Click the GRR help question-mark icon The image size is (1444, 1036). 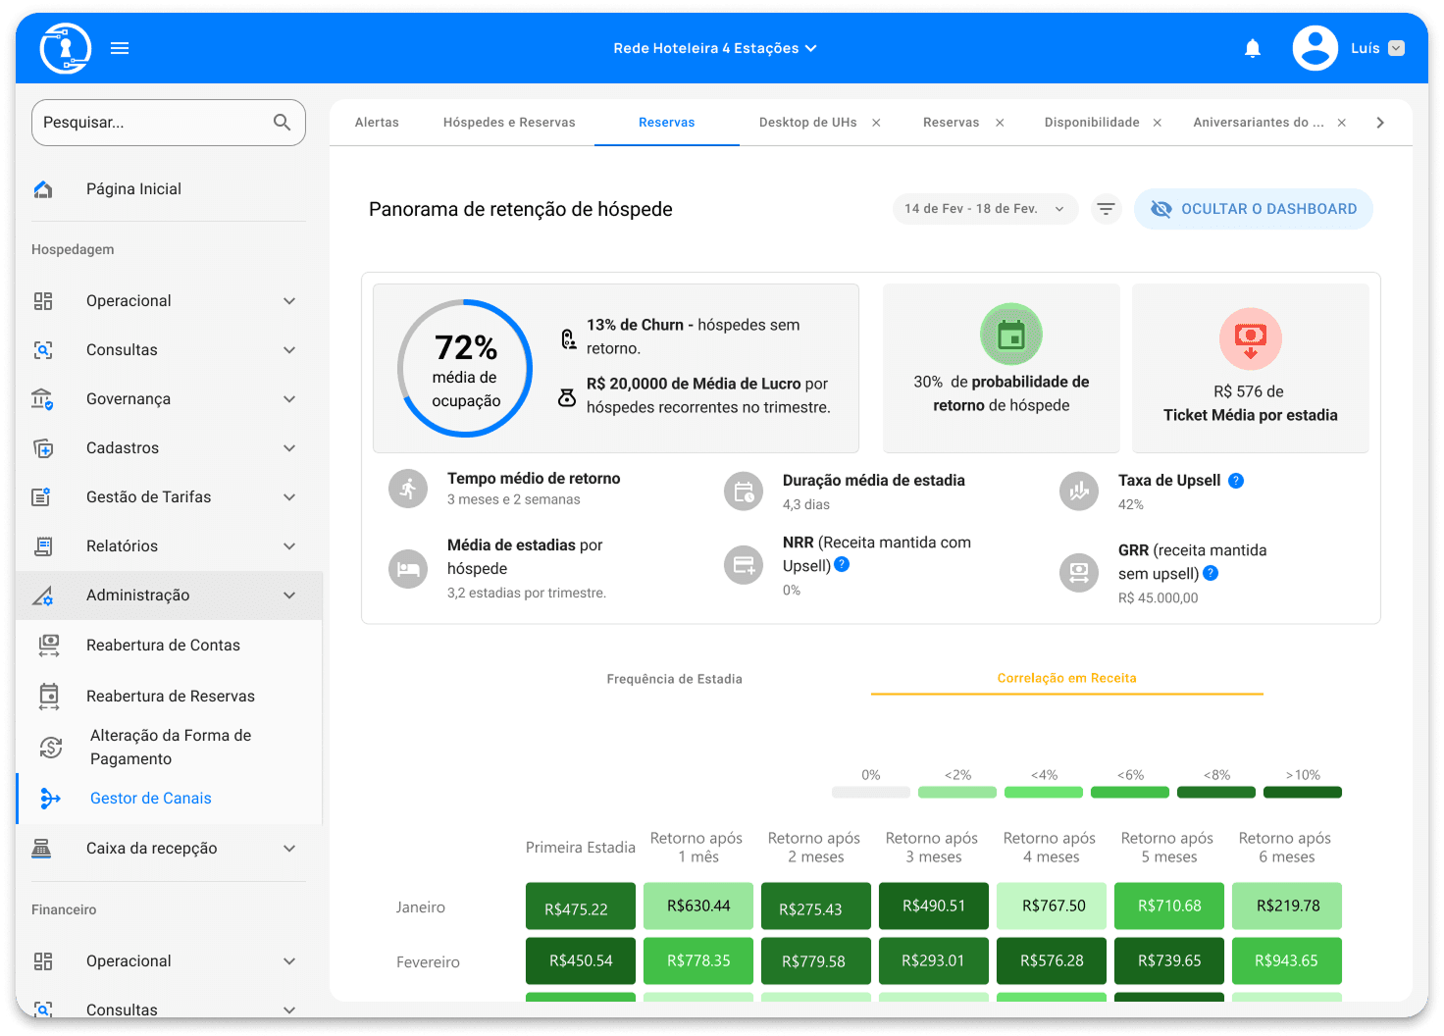(x=1211, y=573)
